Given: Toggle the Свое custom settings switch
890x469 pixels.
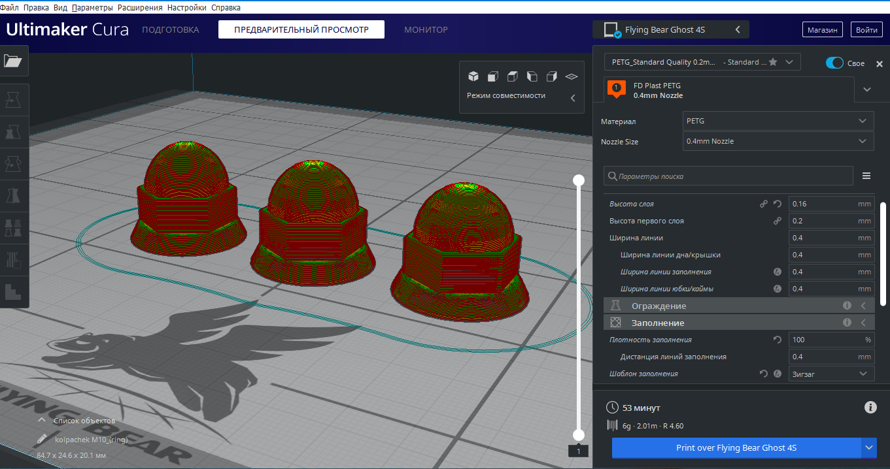Looking at the screenshot, I should (834, 63).
